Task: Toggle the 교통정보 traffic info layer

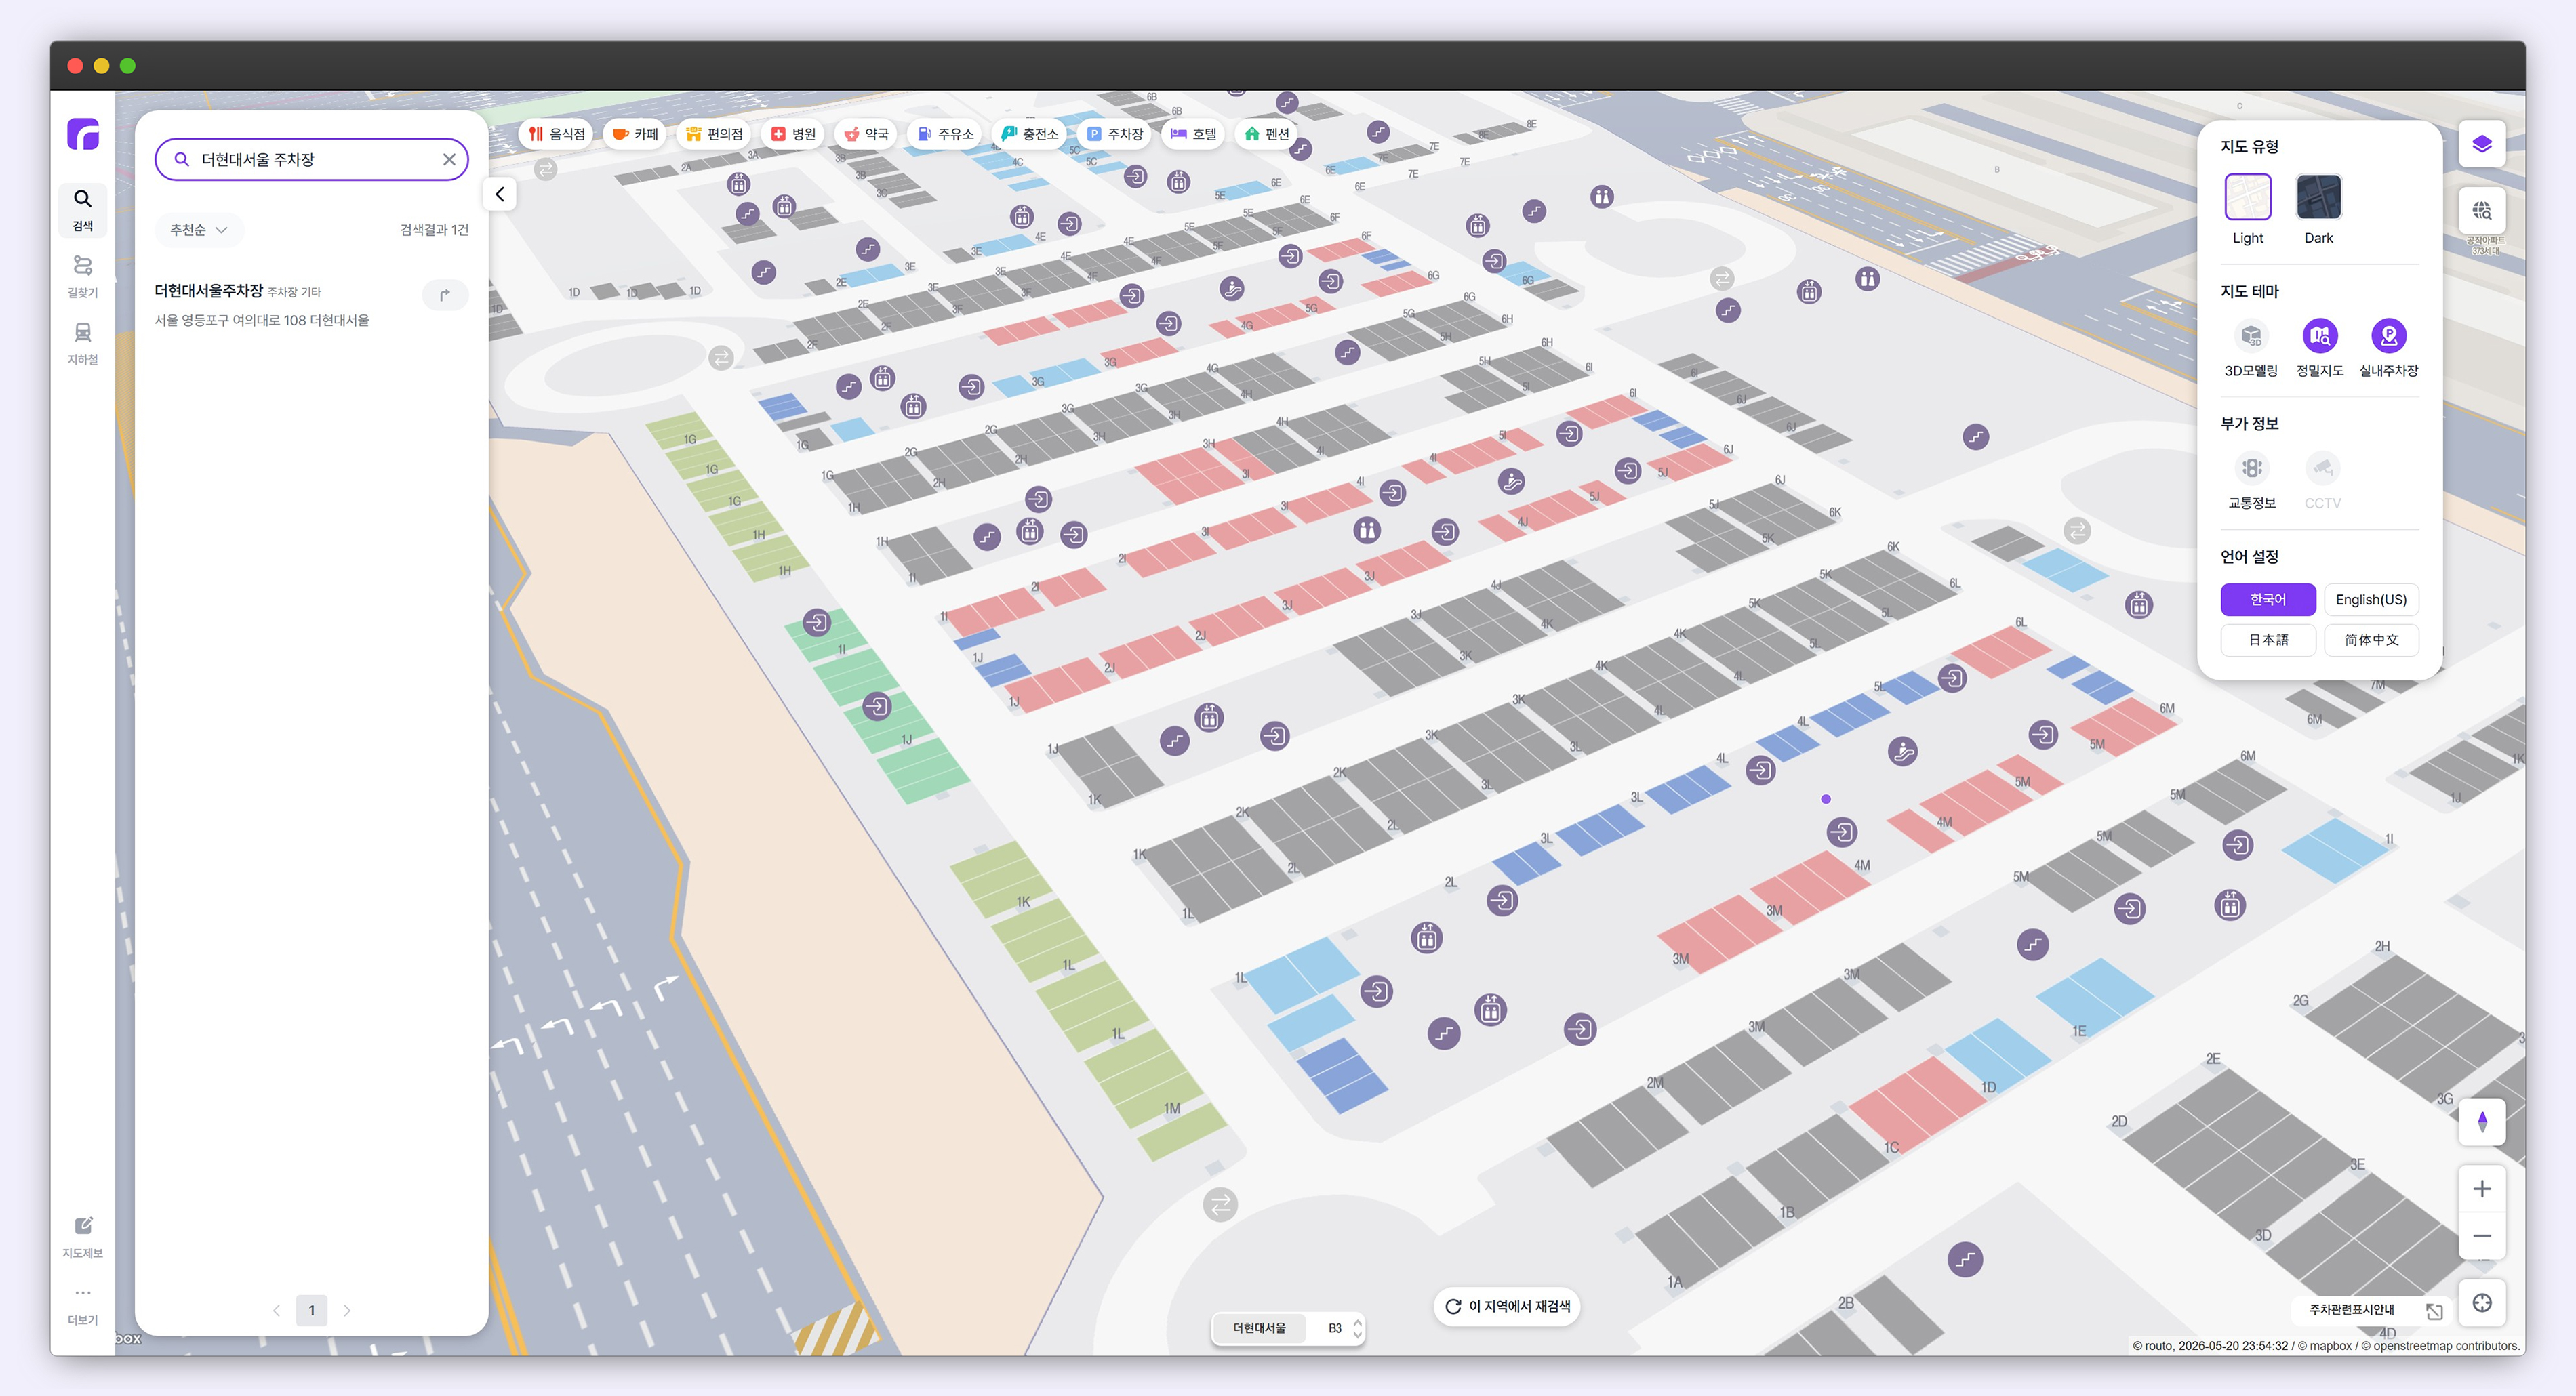Action: tap(2252, 468)
